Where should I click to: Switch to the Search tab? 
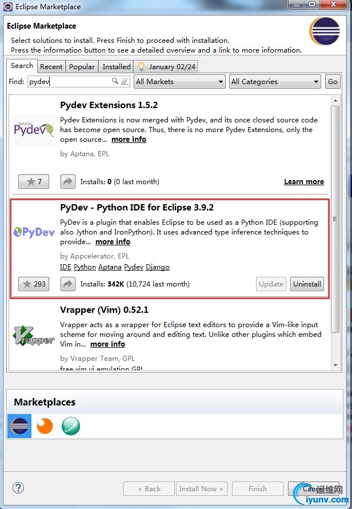[x=22, y=66]
